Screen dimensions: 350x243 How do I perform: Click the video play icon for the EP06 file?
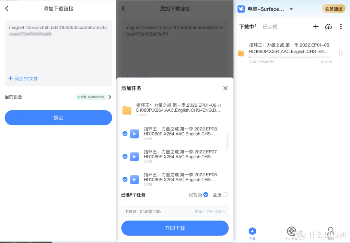pyautogui.click(x=134, y=179)
